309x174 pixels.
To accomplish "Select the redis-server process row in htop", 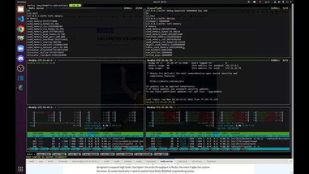I will [x=85, y=136].
